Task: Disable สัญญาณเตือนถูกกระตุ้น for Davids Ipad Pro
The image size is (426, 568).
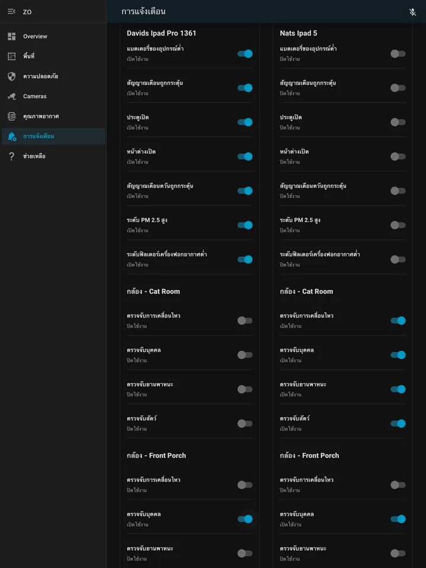Action: click(245, 88)
